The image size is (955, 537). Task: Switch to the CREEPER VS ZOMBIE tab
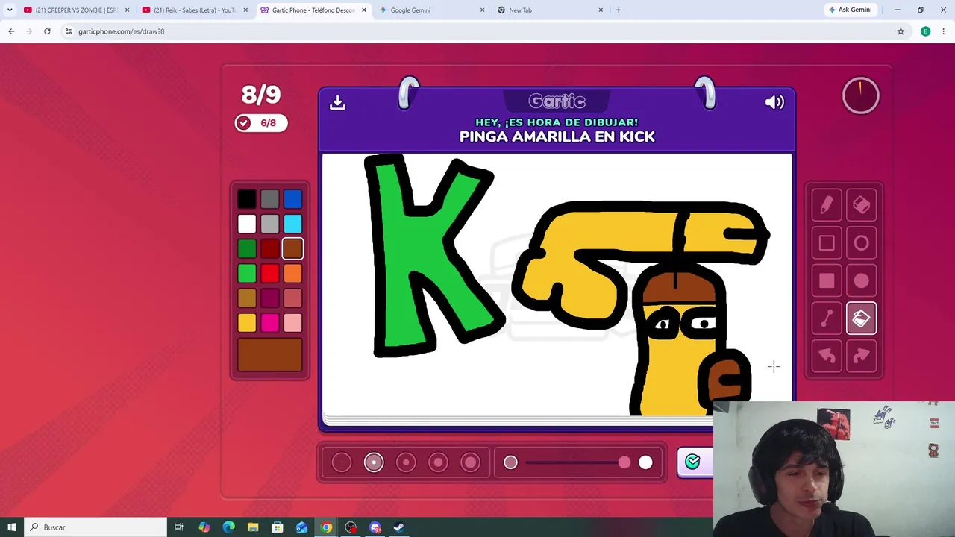[76, 10]
